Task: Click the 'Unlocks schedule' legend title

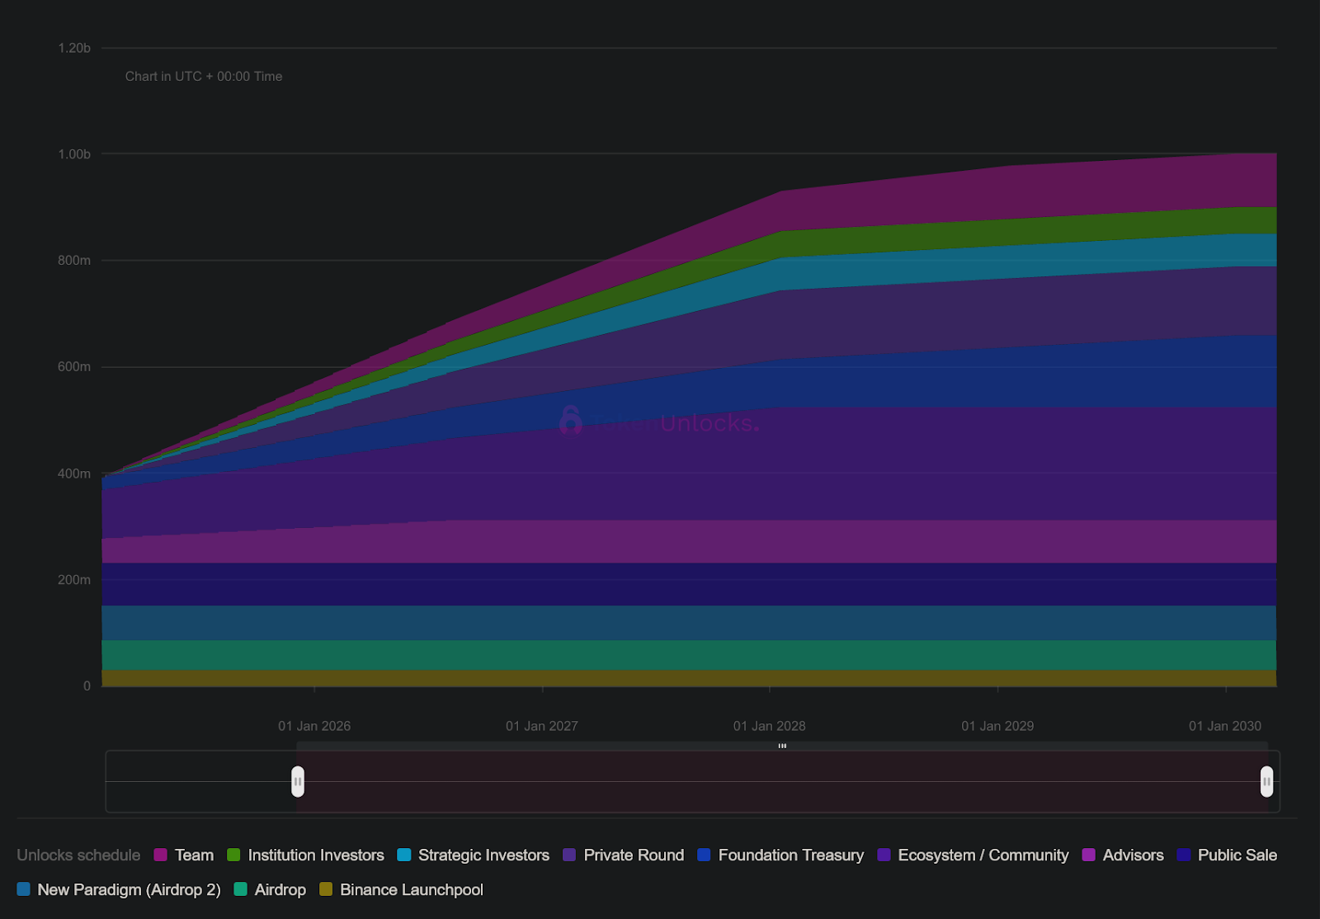Action: (78, 855)
